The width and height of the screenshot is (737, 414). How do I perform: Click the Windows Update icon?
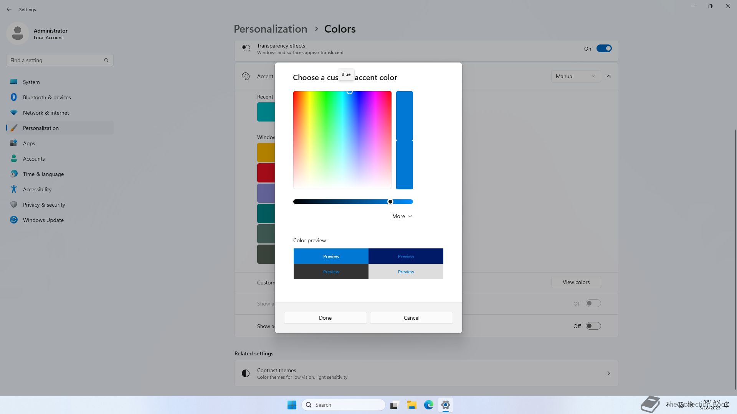point(14,220)
